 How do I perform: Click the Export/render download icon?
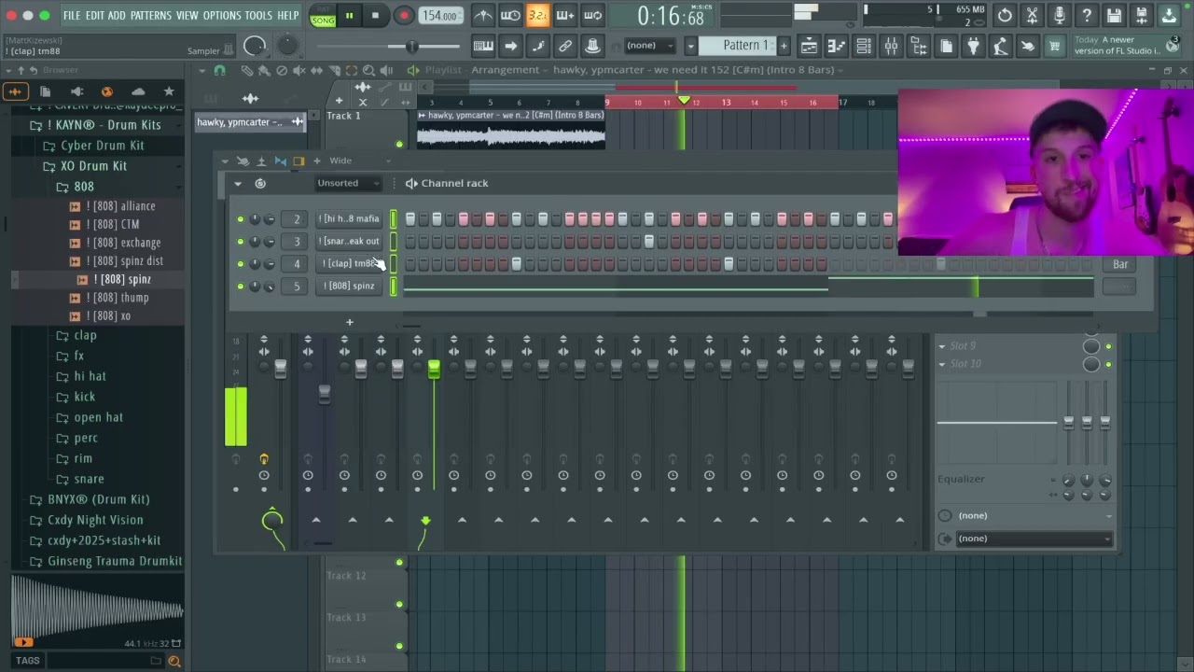1169,15
